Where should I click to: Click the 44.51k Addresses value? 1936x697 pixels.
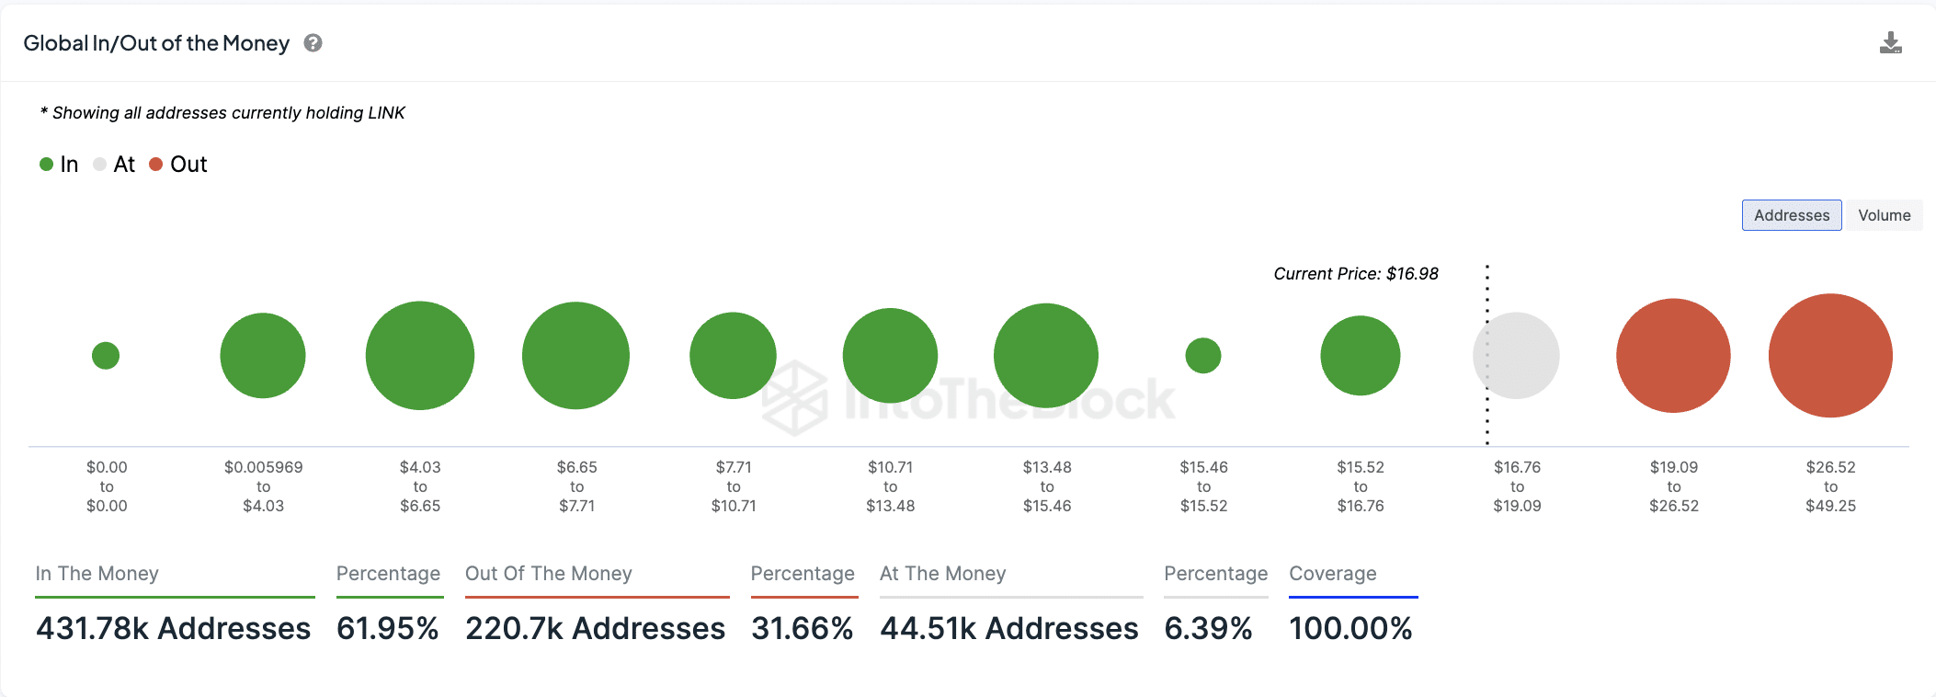1009,628
